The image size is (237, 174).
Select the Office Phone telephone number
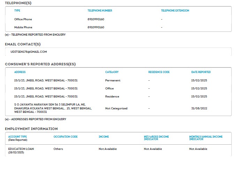(96, 19)
